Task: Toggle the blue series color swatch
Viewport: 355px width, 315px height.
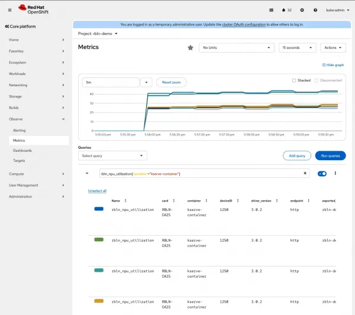Action: pos(99,209)
